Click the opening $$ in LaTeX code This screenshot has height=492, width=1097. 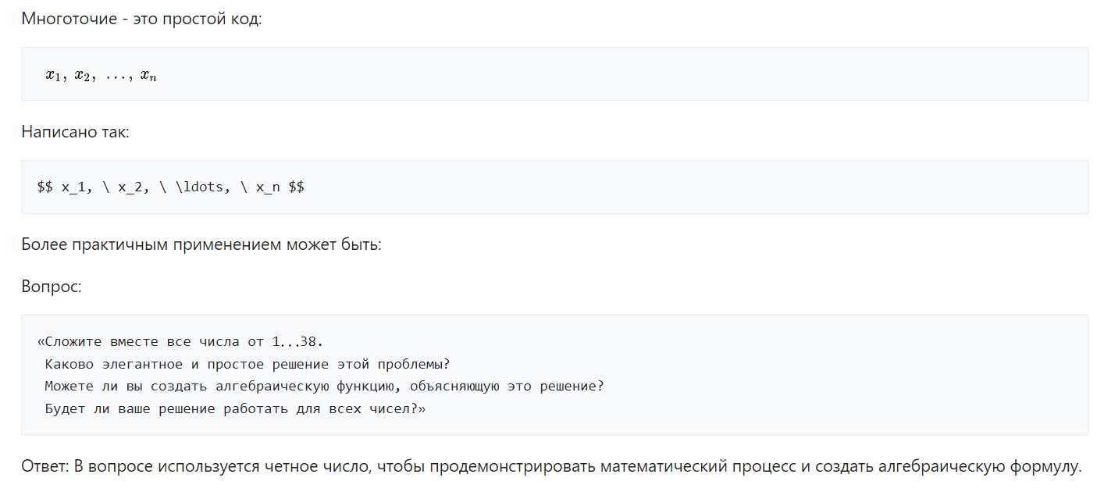coord(45,187)
